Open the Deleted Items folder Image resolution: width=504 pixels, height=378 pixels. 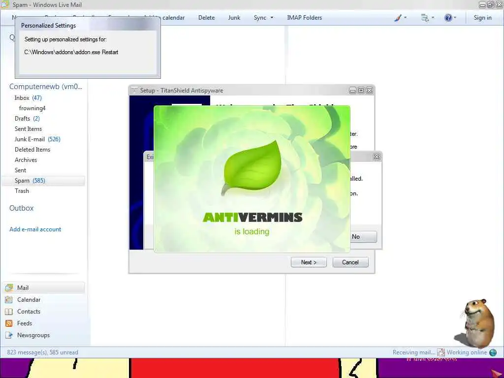32,150
